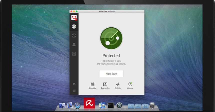Screen dimensions: 215x112
Task: Start a New Scan
Action: (111, 74)
